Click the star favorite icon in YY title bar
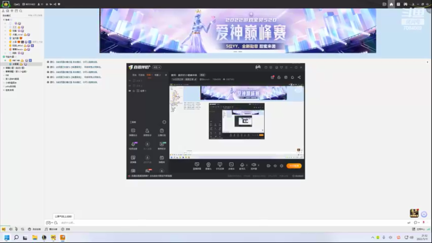This screenshot has width=432, height=243. (47, 4)
